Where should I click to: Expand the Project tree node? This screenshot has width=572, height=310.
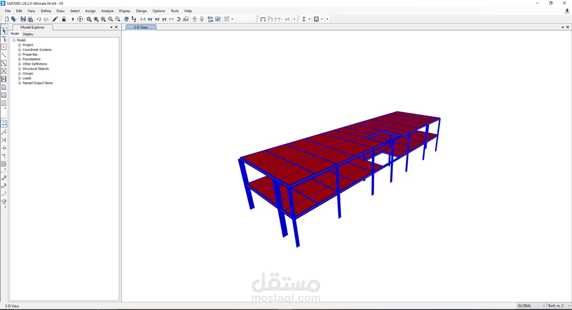[20, 45]
